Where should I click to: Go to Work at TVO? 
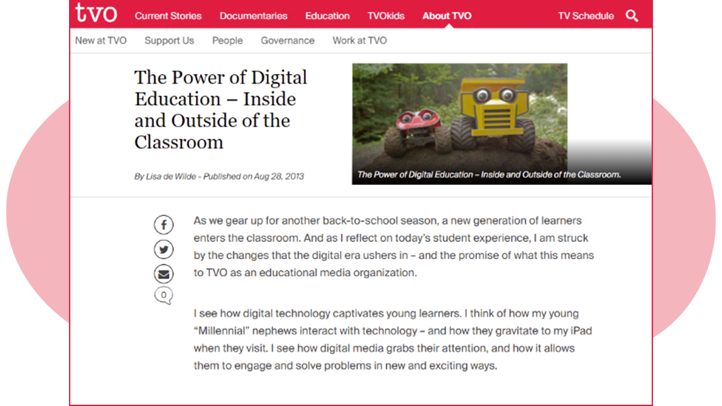click(360, 41)
